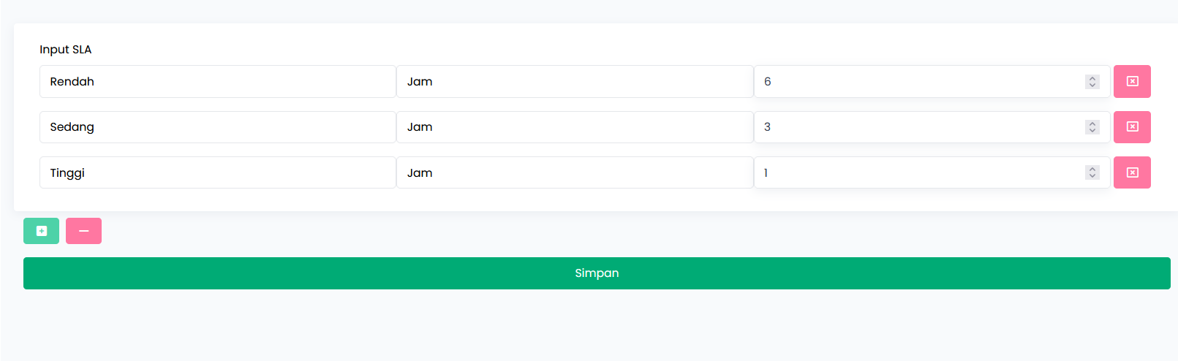
Task: Delete the Tinggi SLA row
Action: pos(1131,172)
